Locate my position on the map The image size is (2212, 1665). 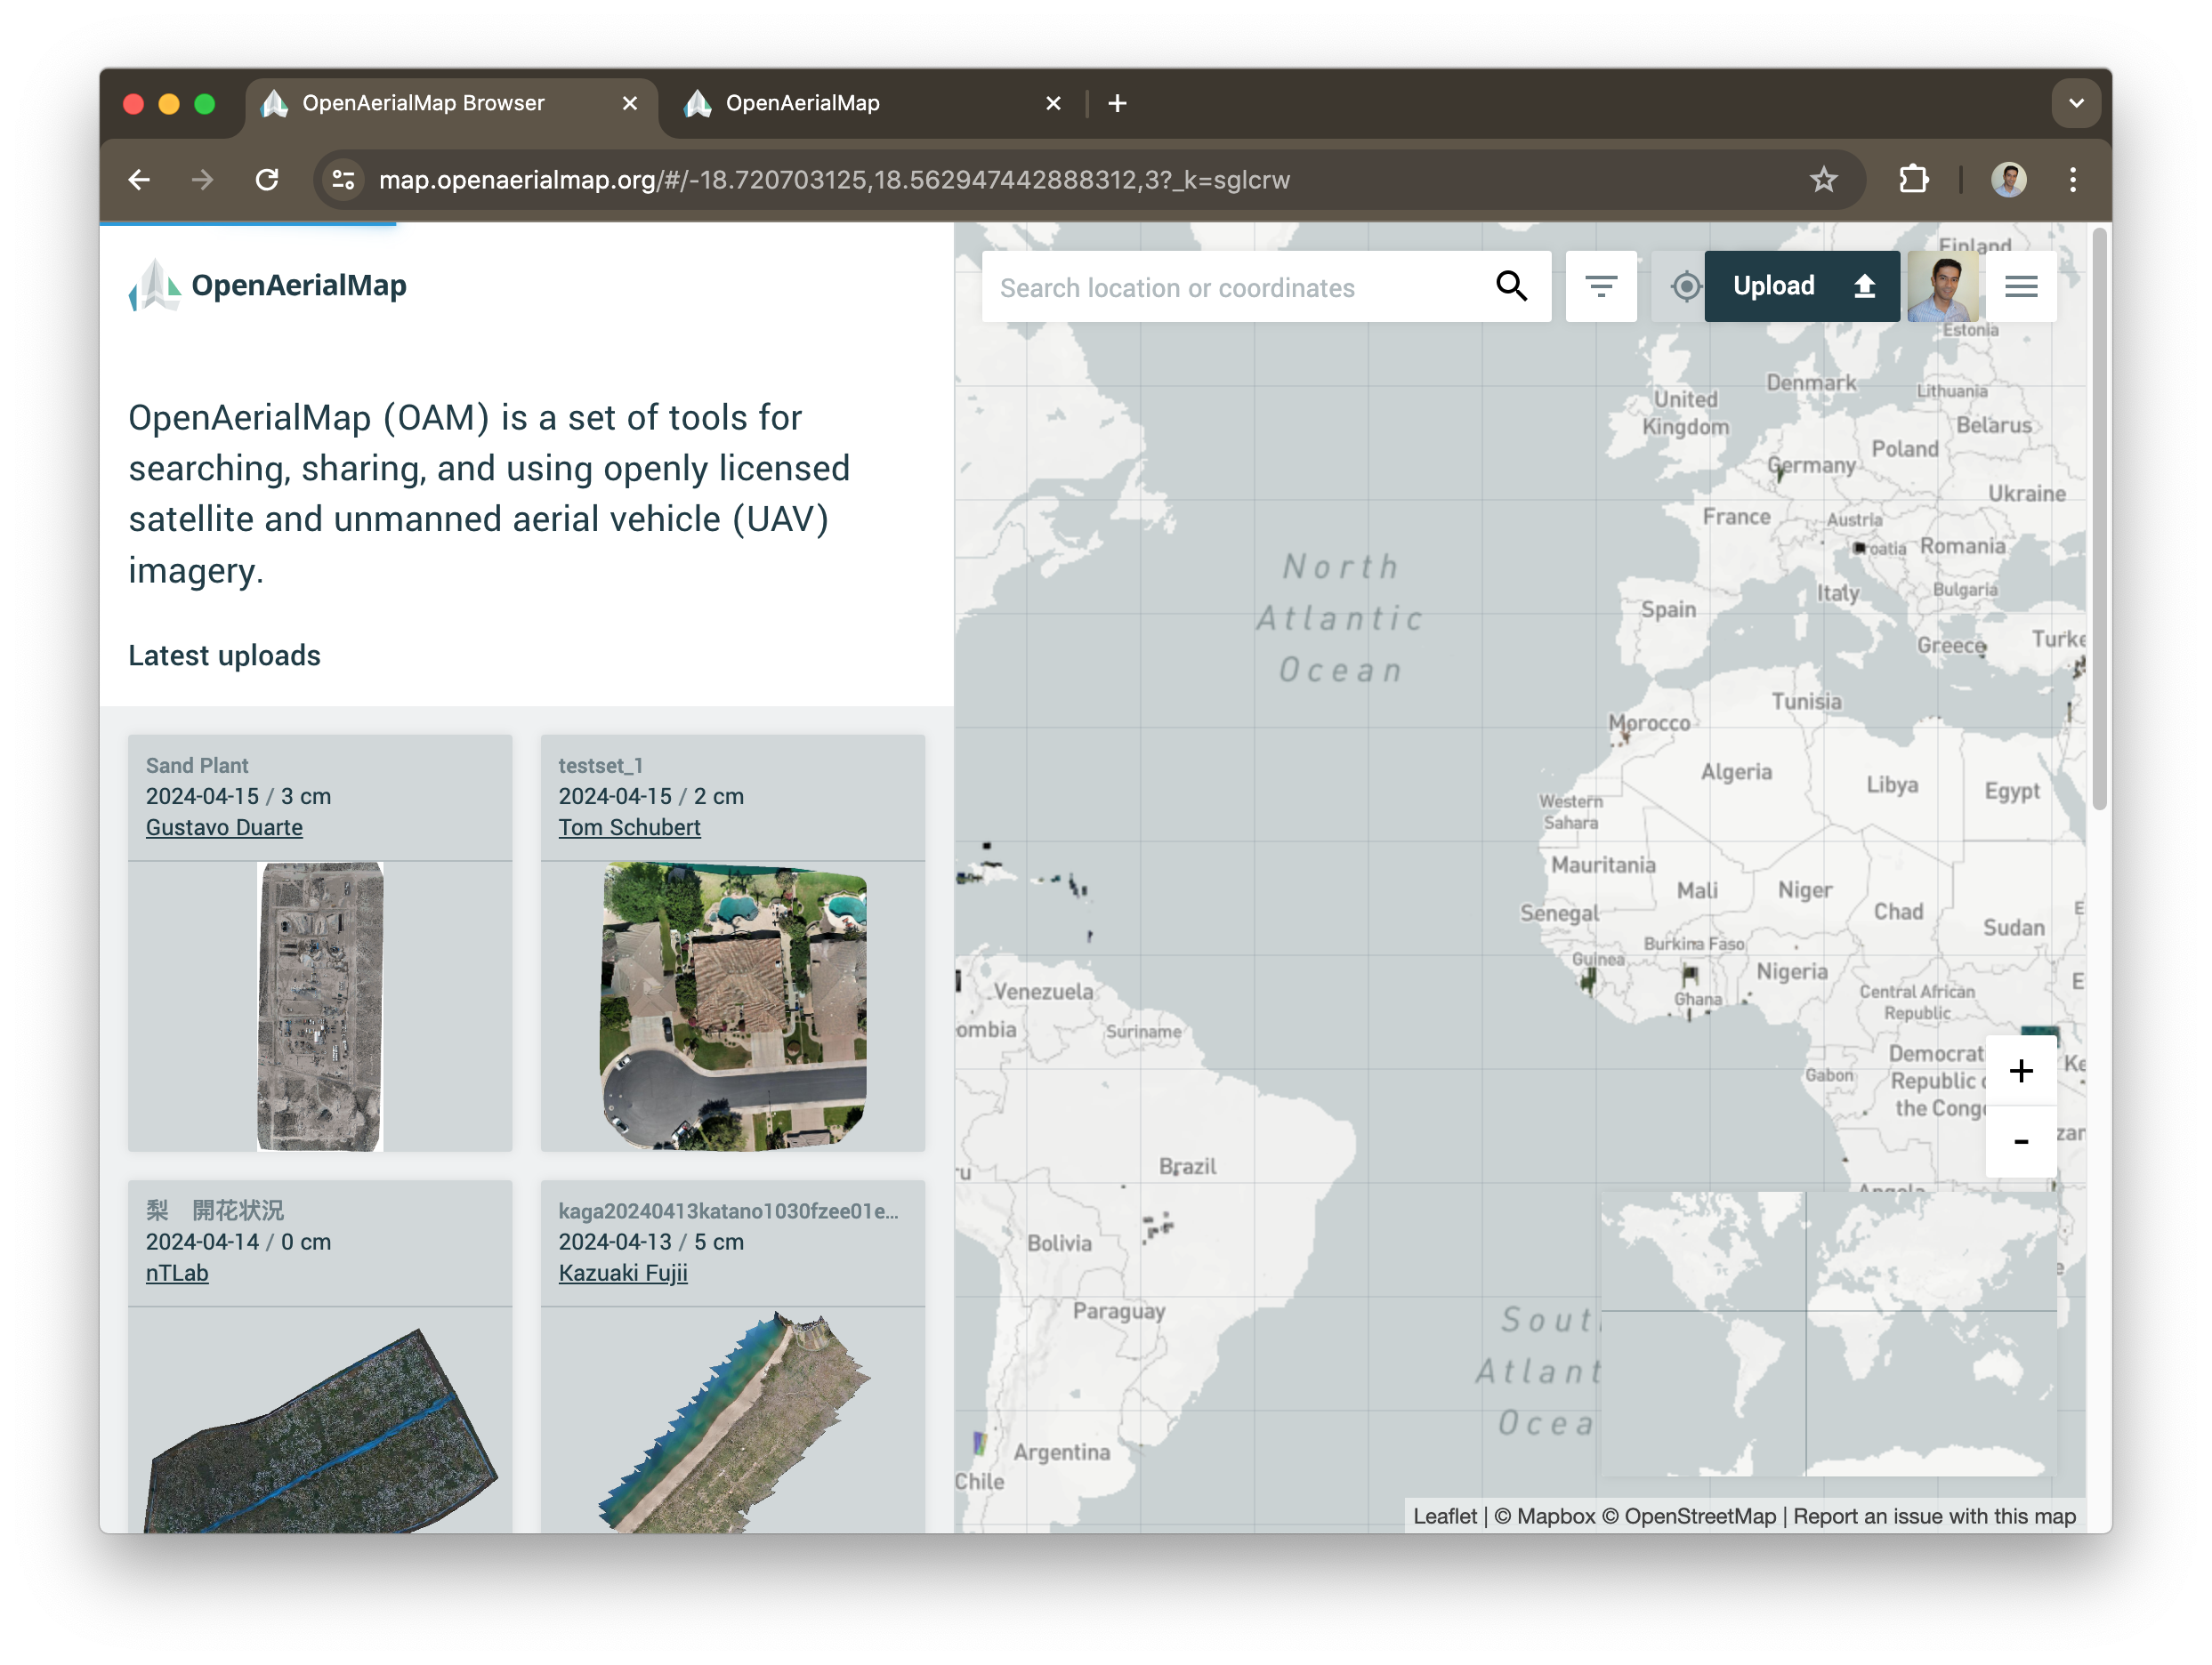pos(1686,286)
